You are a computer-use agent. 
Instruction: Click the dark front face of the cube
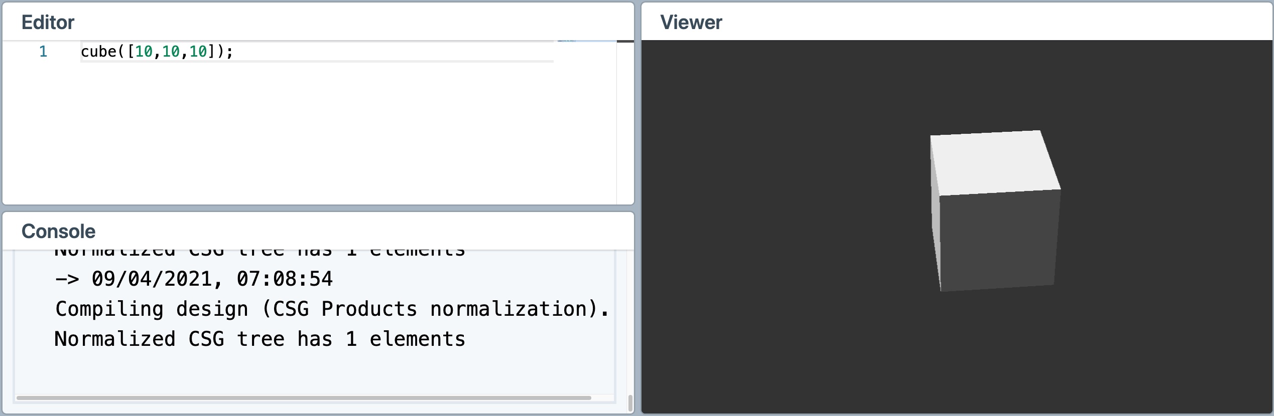pyautogui.click(x=999, y=241)
